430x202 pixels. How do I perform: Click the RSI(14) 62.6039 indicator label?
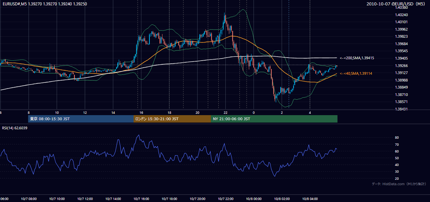pos(15,128)
